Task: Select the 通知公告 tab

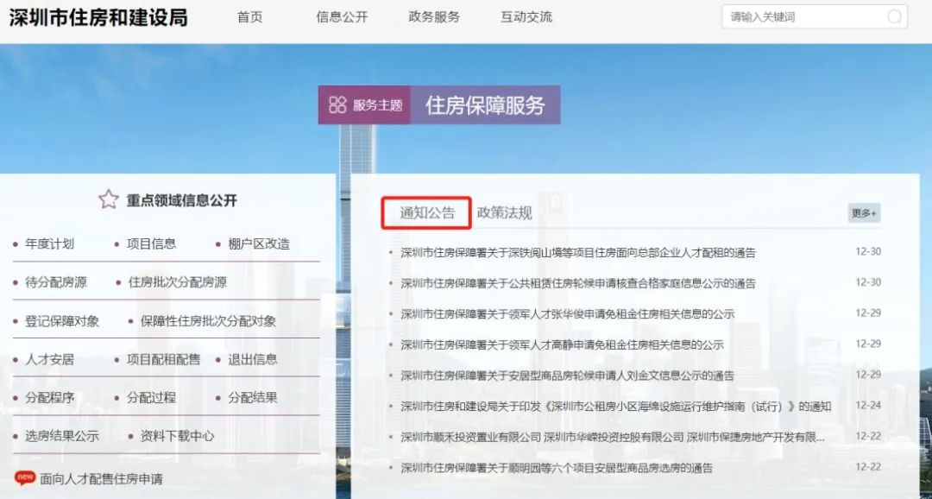Action: point(427,212)
